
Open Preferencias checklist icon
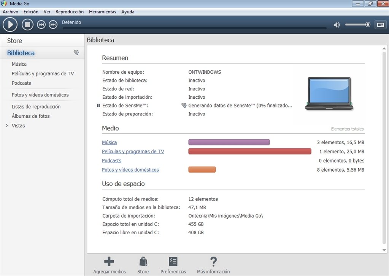coord(173,261)
